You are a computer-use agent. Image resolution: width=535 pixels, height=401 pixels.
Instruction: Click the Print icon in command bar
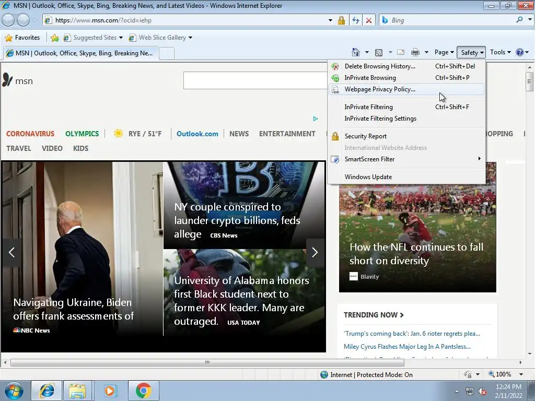click(x=415, y=52)
